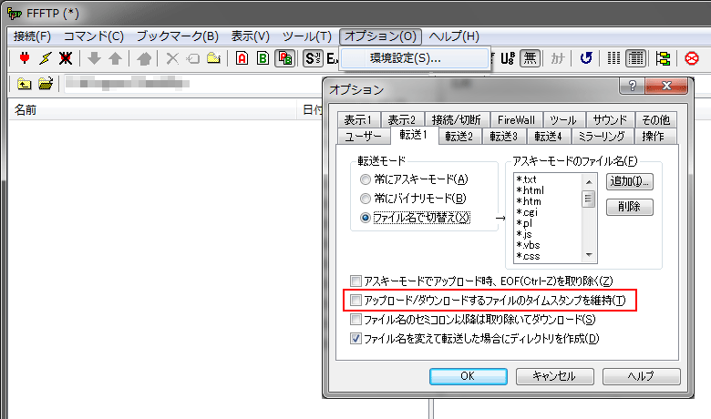Enable EOF(Ctrl-Z)を取り除く checkbox
The width and height of the screenshot is (711, 419).
pyautogui.click(x=355, y=281)
